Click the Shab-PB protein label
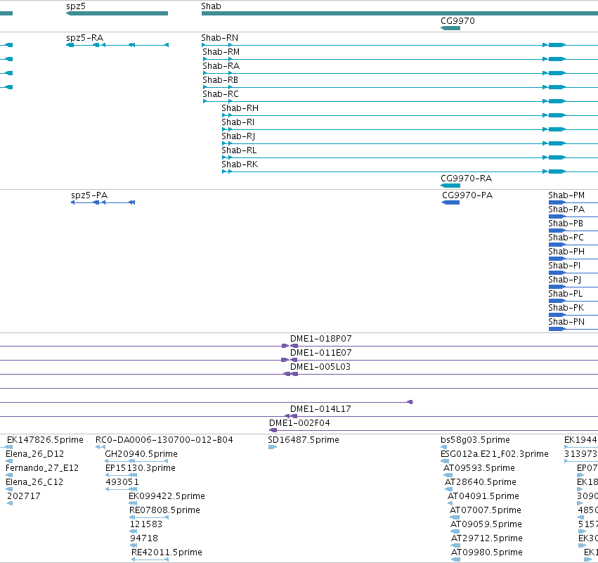Viewport: 598px width, 563px height. pos(566,224)
